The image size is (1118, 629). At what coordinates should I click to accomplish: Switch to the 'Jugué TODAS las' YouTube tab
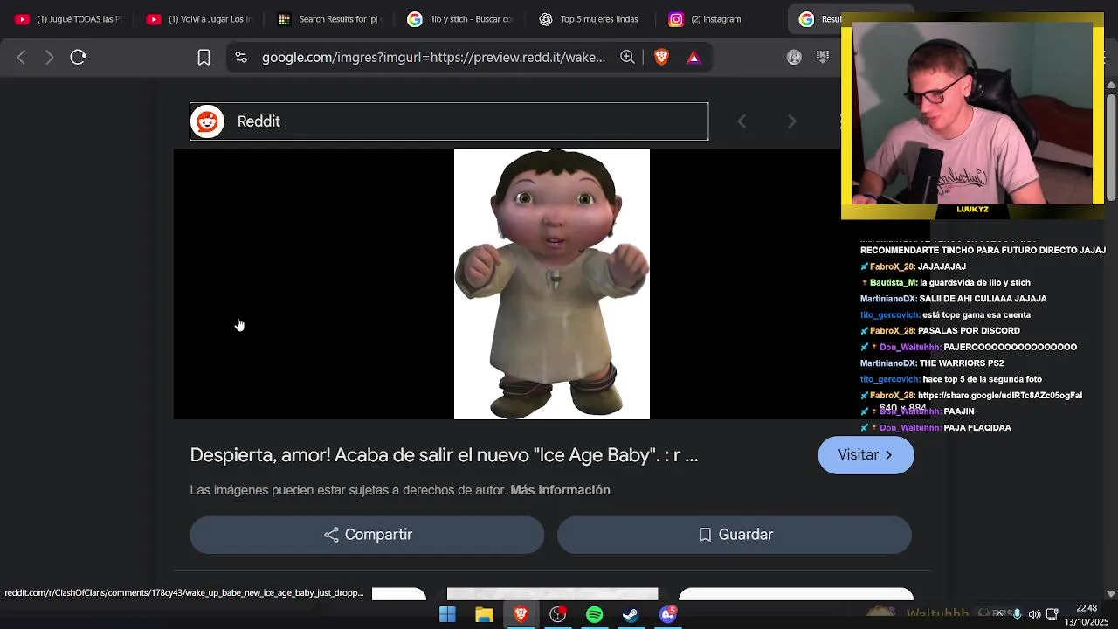coord(68,19)
